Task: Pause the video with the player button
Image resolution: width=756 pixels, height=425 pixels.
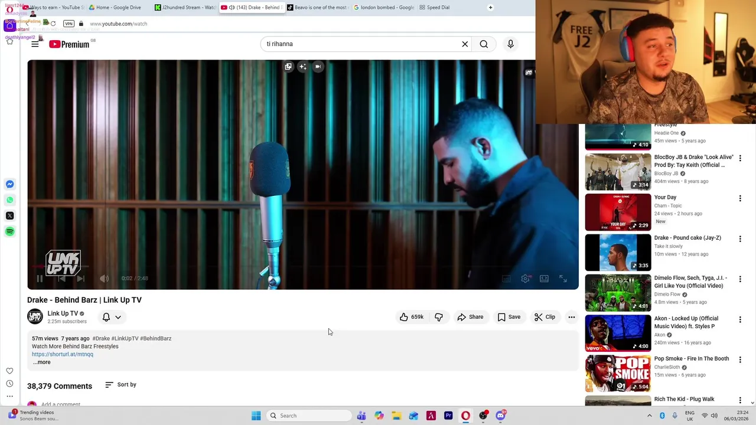Action: [40, 279]
